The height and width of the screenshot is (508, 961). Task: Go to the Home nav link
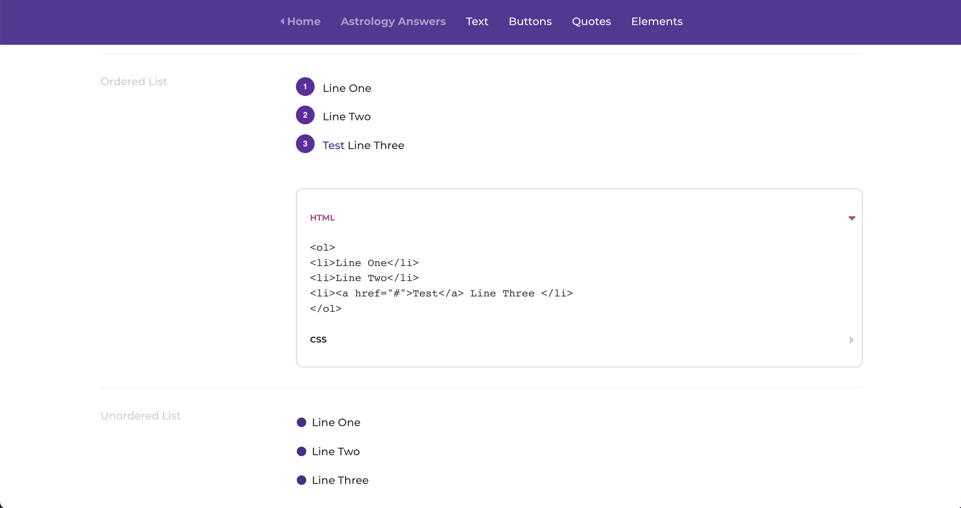[304, 21]
